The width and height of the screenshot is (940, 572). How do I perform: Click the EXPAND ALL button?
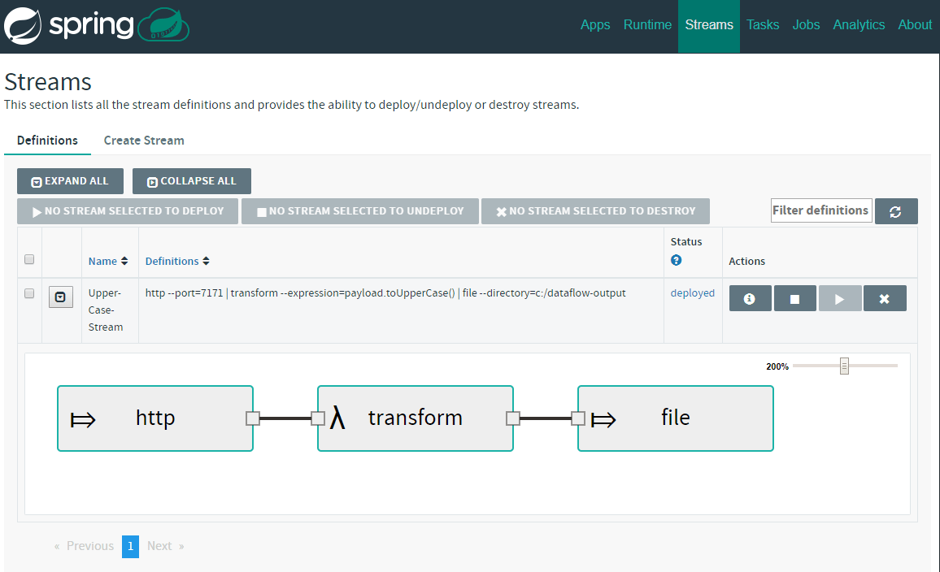pyautogui.click(x=70, y=180)
